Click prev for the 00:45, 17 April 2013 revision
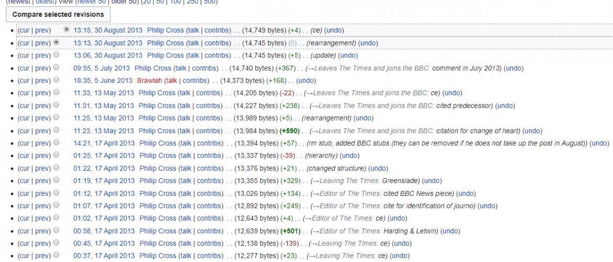 tap(42, 244)
